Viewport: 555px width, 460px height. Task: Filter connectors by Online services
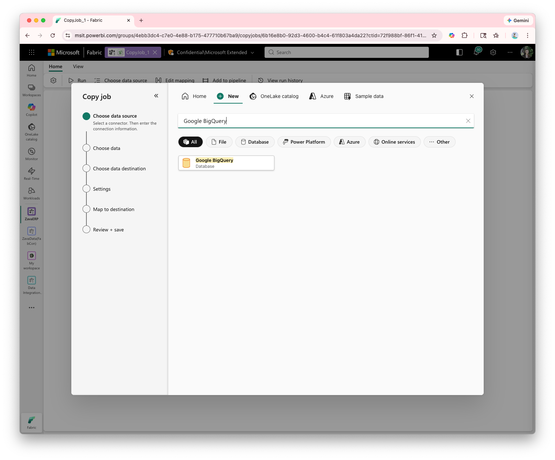tap(394, 142)
